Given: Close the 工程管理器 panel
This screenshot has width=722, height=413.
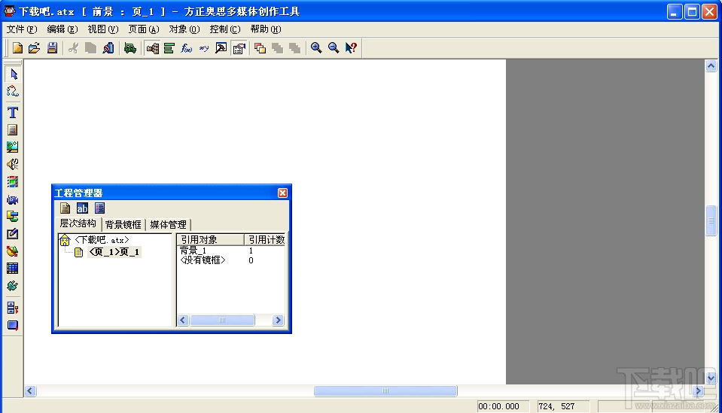Looking at the screenshot, I should click(283, 193).
